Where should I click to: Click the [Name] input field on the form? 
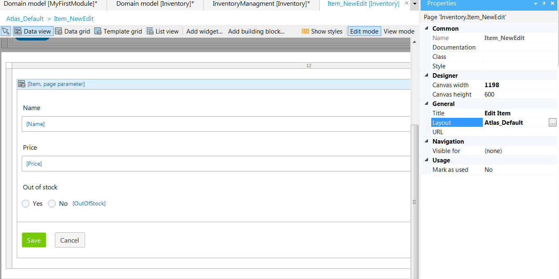164,124
